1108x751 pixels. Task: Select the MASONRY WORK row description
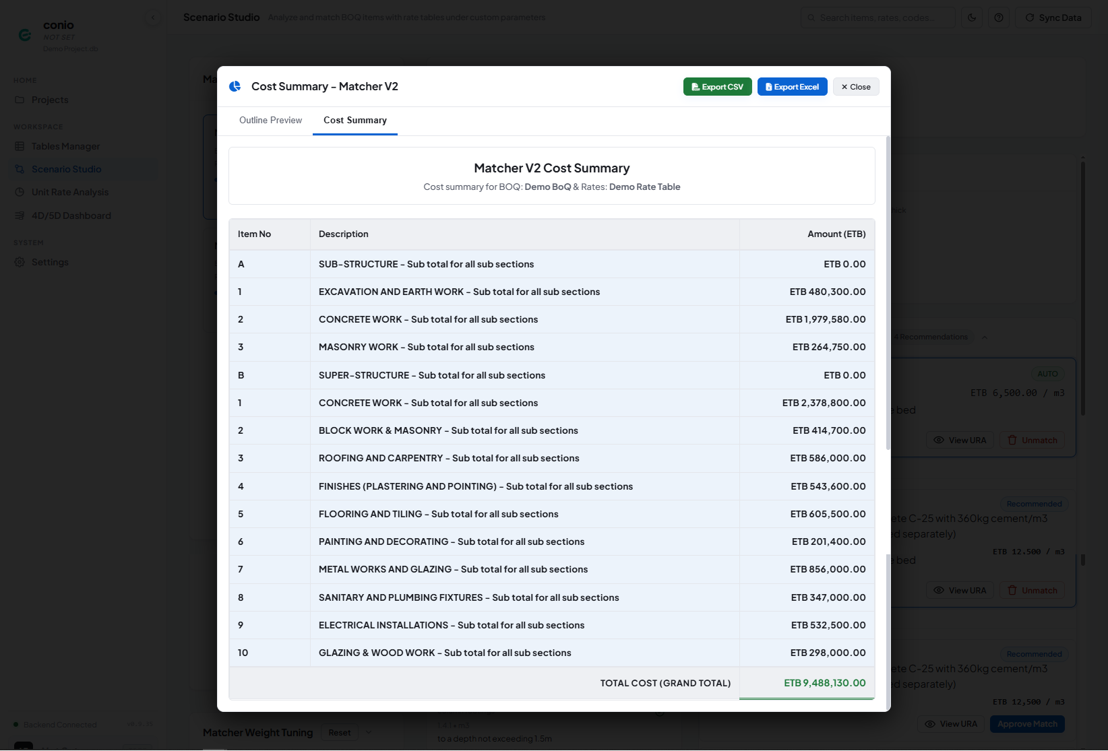click(427, 348)
